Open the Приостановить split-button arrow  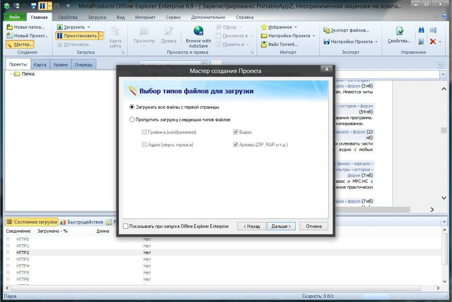pyautogui.click(x=101, y=36)
